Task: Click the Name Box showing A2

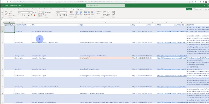Action: click(5, 20)
